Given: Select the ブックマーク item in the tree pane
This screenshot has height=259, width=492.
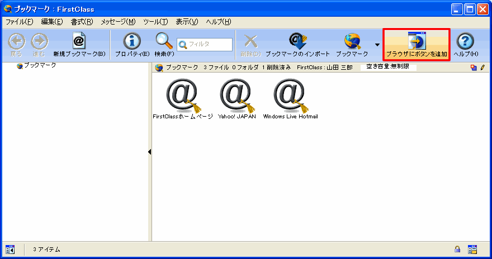Looking at the screenshot, I should (x=39, y=66).
